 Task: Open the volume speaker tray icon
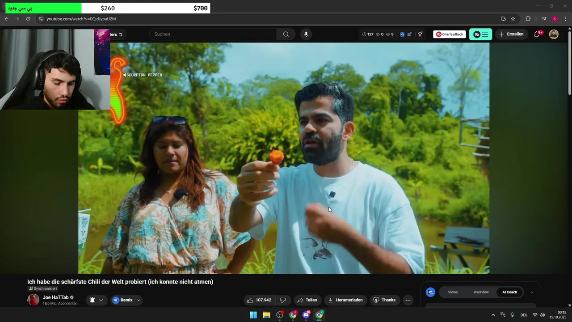click(542, 315)
